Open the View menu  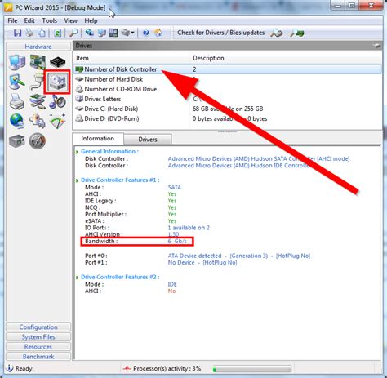click(x=71, y=20)
